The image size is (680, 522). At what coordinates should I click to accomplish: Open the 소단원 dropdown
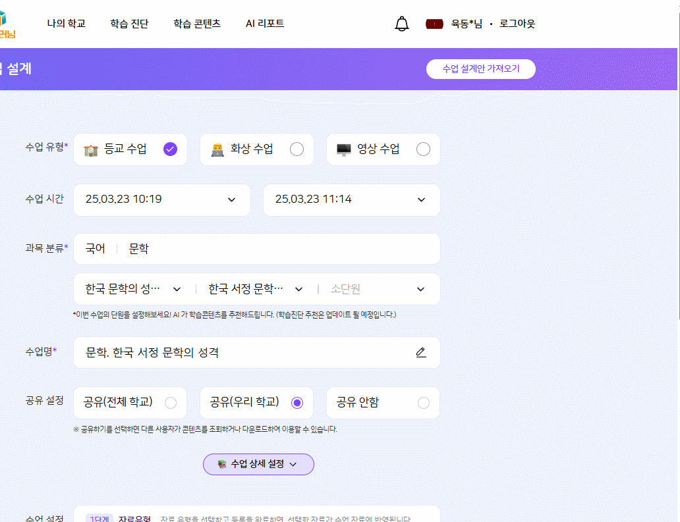[378, 289]
